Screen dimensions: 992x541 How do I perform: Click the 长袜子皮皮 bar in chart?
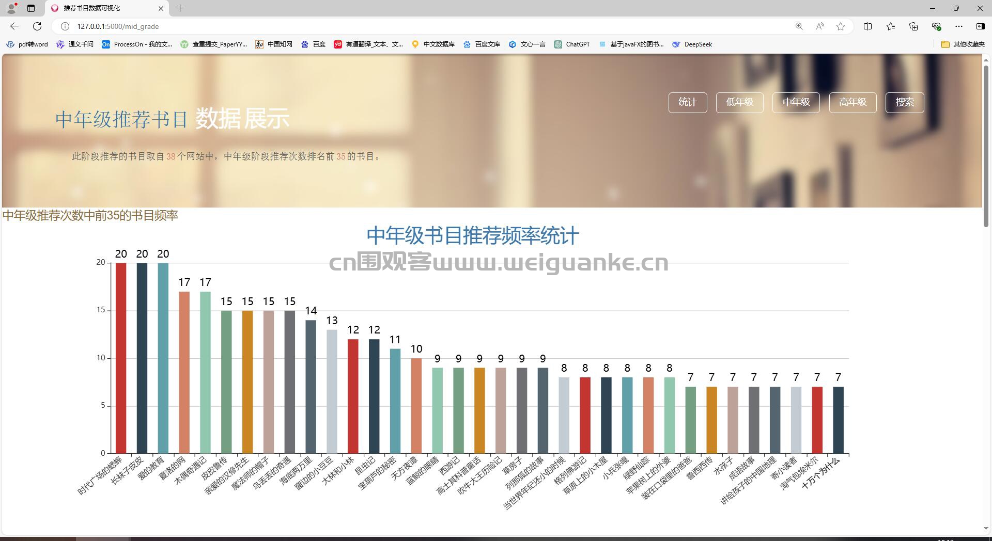(142, 358)
